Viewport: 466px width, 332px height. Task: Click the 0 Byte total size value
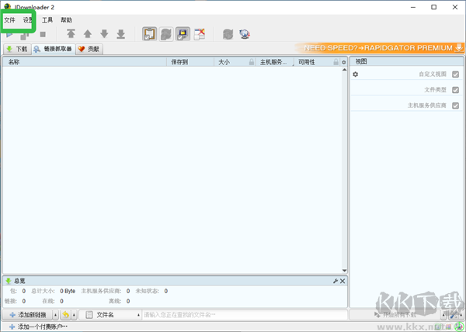pos(68,291)
